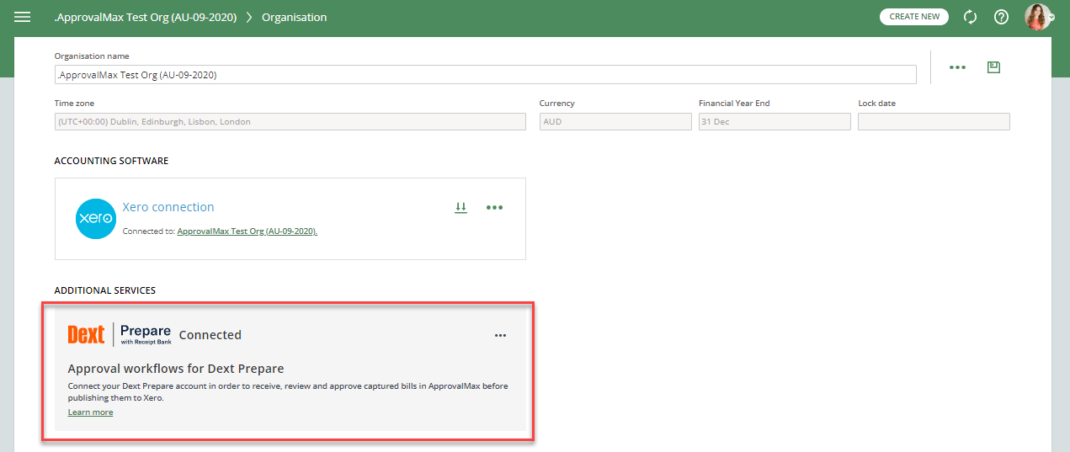Open the user profile avatar menu
Viewport: 1070px width, 452px height.
(1037, 17)
